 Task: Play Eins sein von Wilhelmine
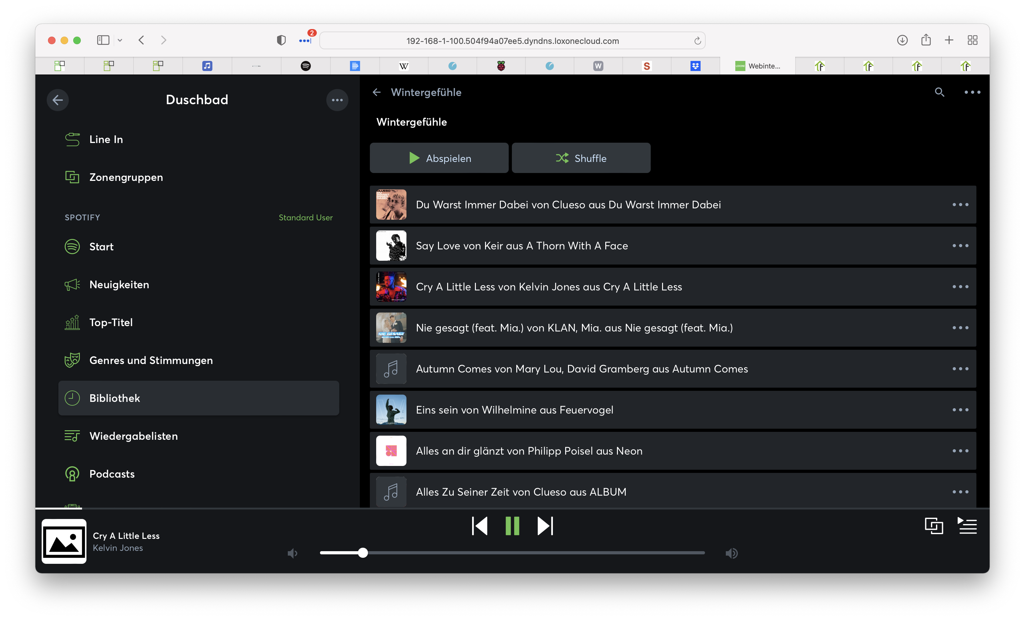(673, 410)
